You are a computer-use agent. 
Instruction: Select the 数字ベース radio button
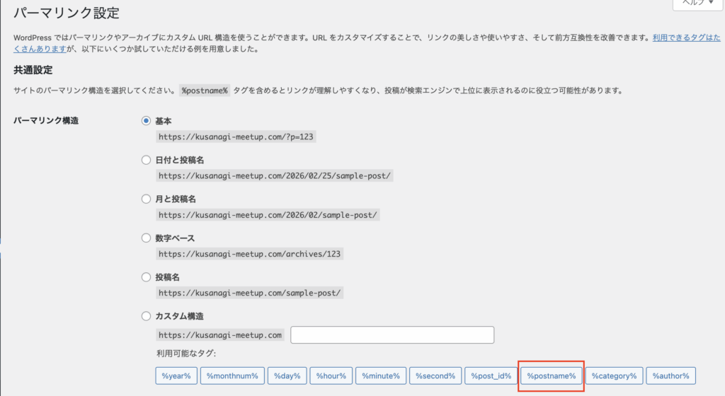coord(147,238)
